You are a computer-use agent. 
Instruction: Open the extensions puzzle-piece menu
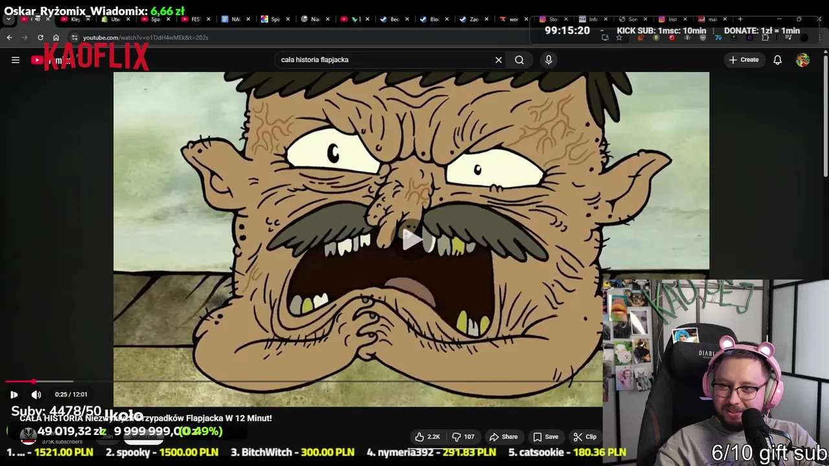[x=765, y=38]
